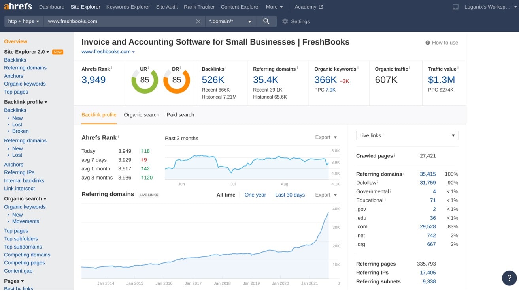Image resolution: width=519 pixels, height=292 pixels.
Task: Collapse the Backlink profile sidebar section
Action: [x=26, y=102]
